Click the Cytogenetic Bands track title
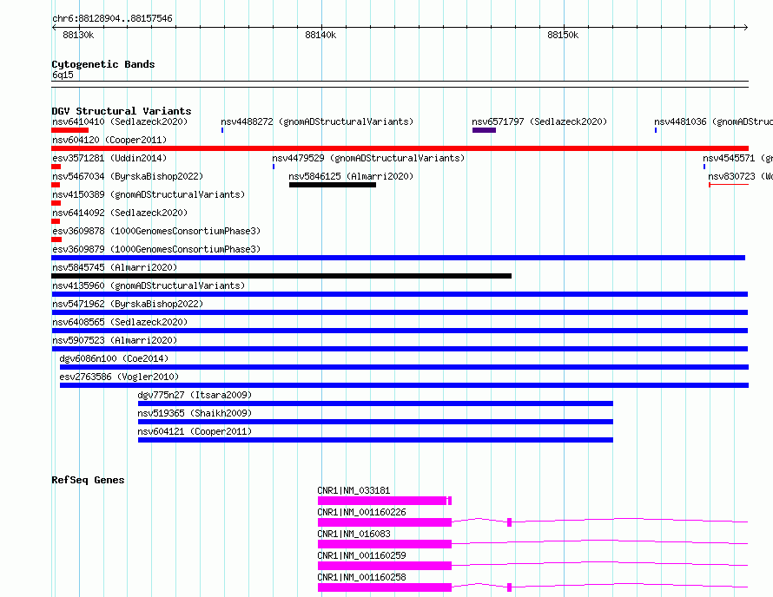 pos(103,64)
